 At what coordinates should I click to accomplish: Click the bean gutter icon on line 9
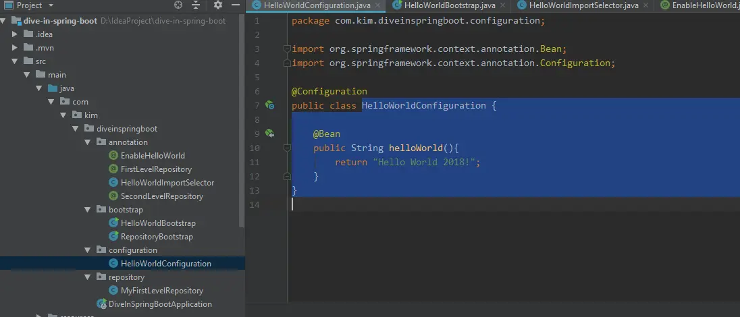(269, 134)
